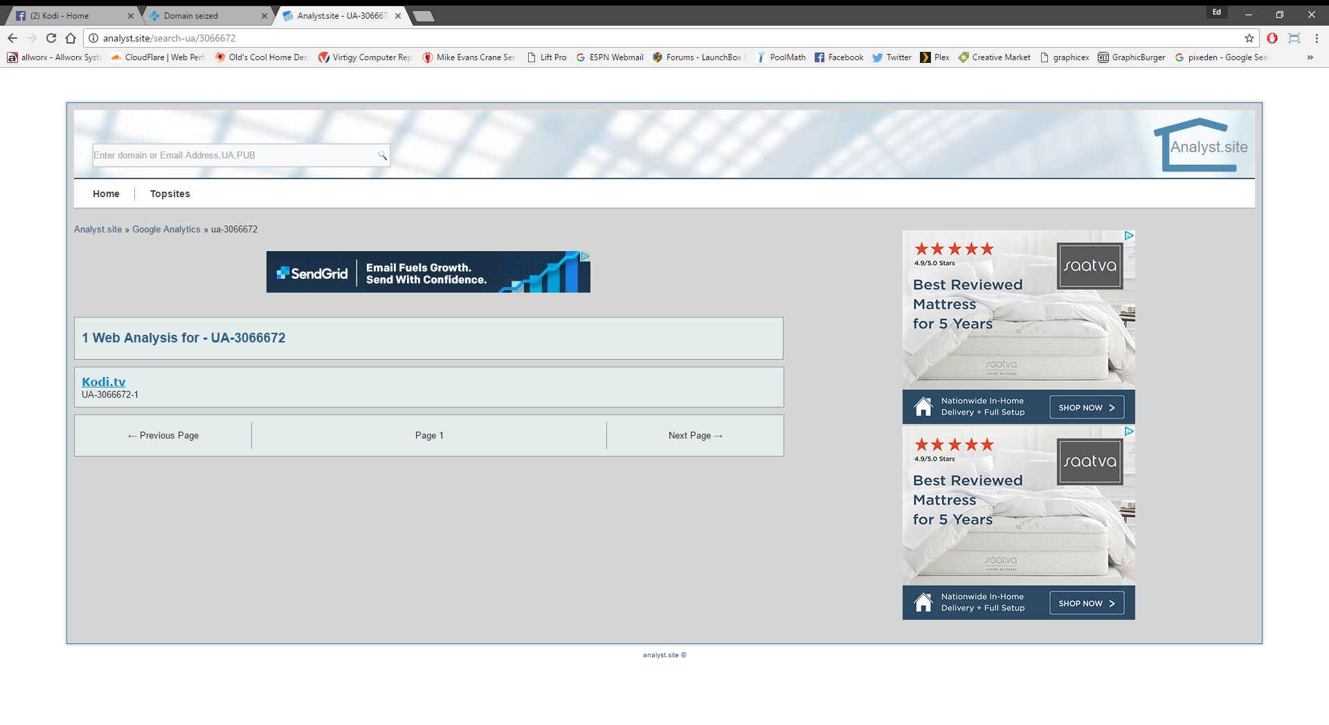Click the Page 1 indicator
Screen dimensions: 1329x725
tap(429, 436)
